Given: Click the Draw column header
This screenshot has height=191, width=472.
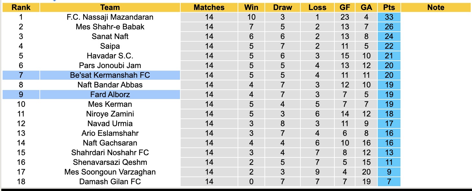Looking at the screenshot, I should 282,7.
